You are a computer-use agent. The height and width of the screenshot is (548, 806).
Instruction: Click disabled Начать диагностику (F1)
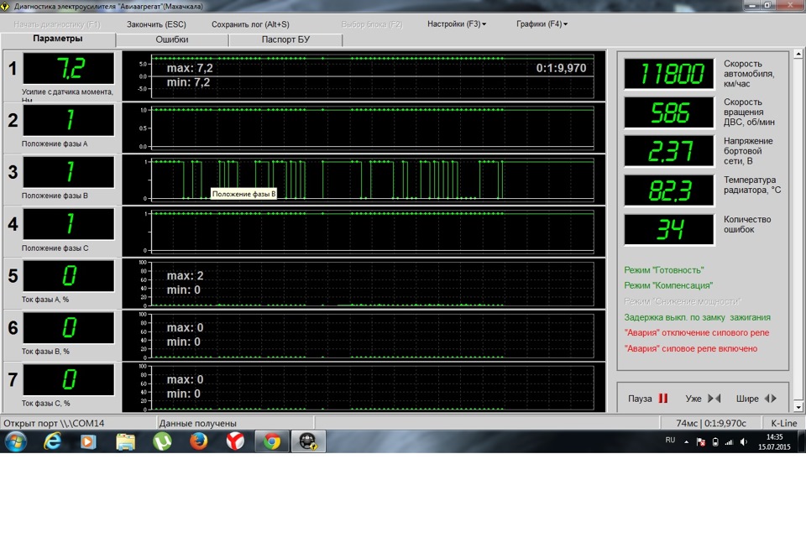coord(57,24)
